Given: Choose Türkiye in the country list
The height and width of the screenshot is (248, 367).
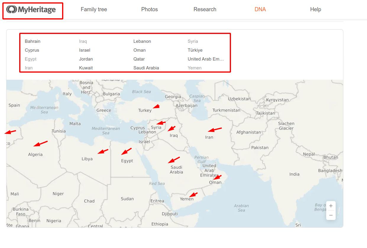Looking at the screenshot, I should 195,50.
